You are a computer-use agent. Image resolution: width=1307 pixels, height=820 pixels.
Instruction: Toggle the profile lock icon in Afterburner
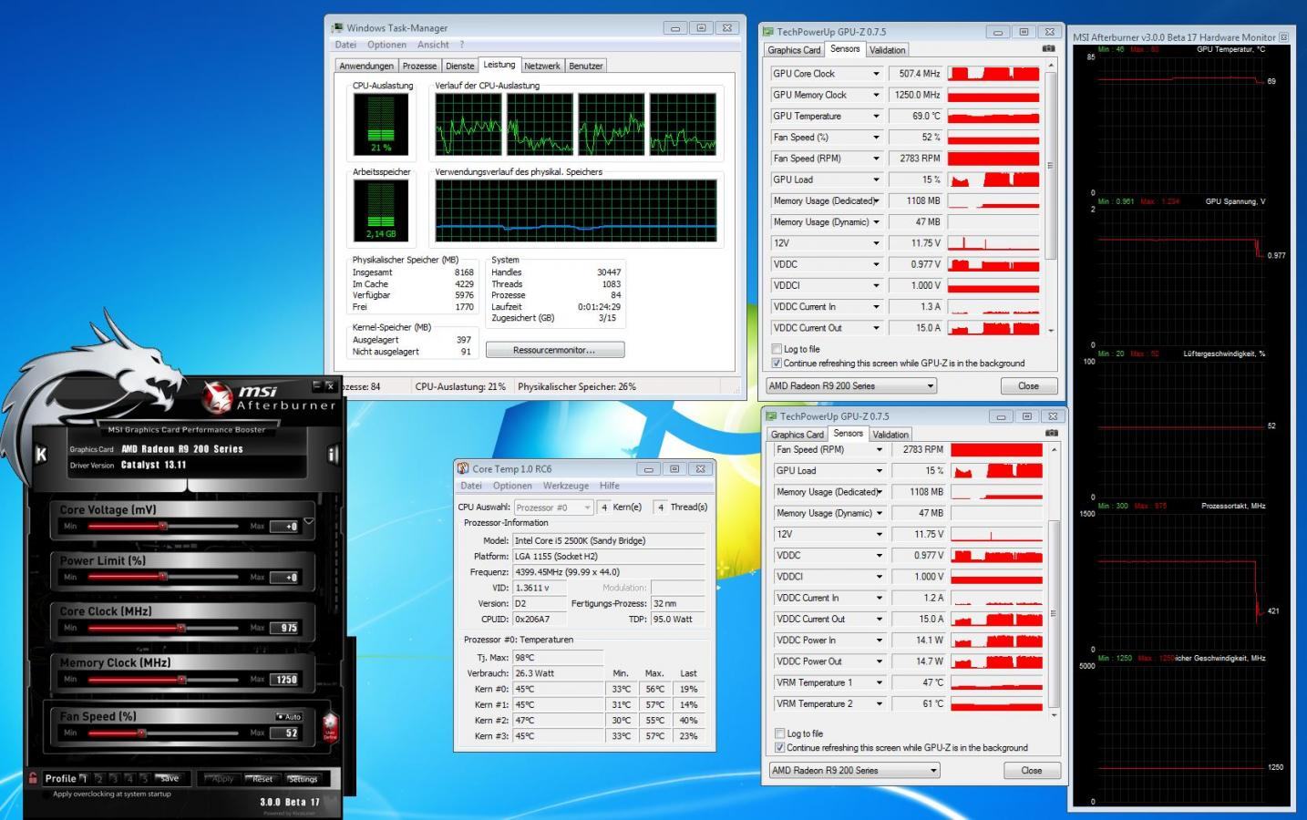33,778
